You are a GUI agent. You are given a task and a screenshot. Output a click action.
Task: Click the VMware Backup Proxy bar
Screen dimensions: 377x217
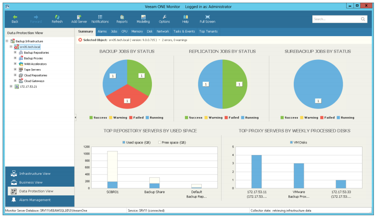(x=299, y=176)
